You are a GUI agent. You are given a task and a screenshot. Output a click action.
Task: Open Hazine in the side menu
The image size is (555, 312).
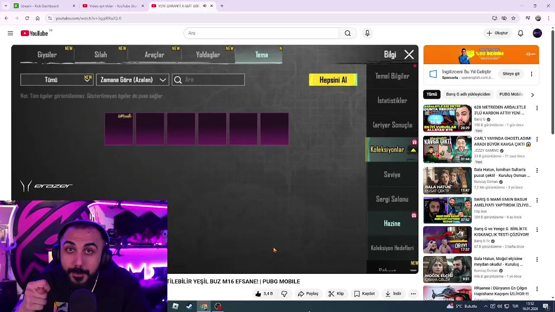[x=392, y=224]
